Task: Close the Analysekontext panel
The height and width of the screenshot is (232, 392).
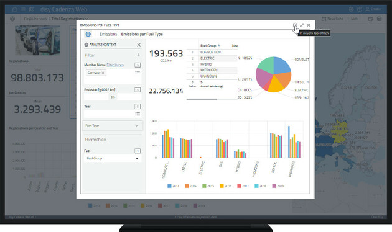Action: pos(139,45)
